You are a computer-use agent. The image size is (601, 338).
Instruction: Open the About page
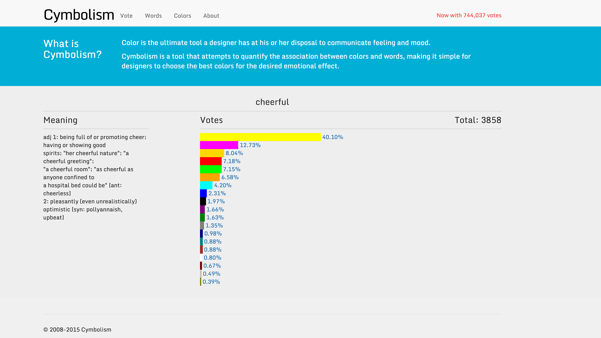click(211, 16)
